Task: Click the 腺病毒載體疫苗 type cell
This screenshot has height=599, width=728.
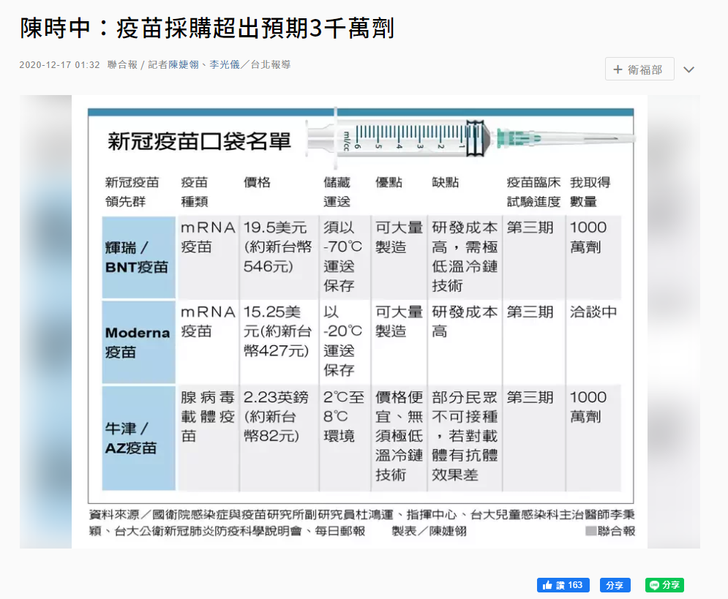Action: (208, 438)
